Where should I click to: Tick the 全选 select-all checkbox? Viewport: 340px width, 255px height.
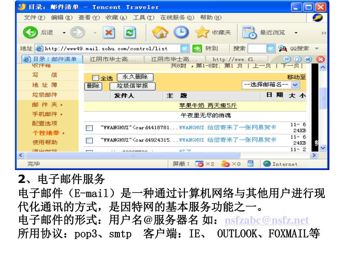(95, 78)
